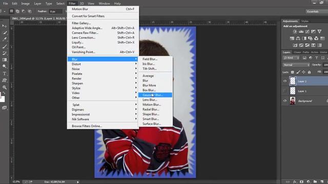Expand the Render submenu

pyautogui.click(x=103, y=78)
